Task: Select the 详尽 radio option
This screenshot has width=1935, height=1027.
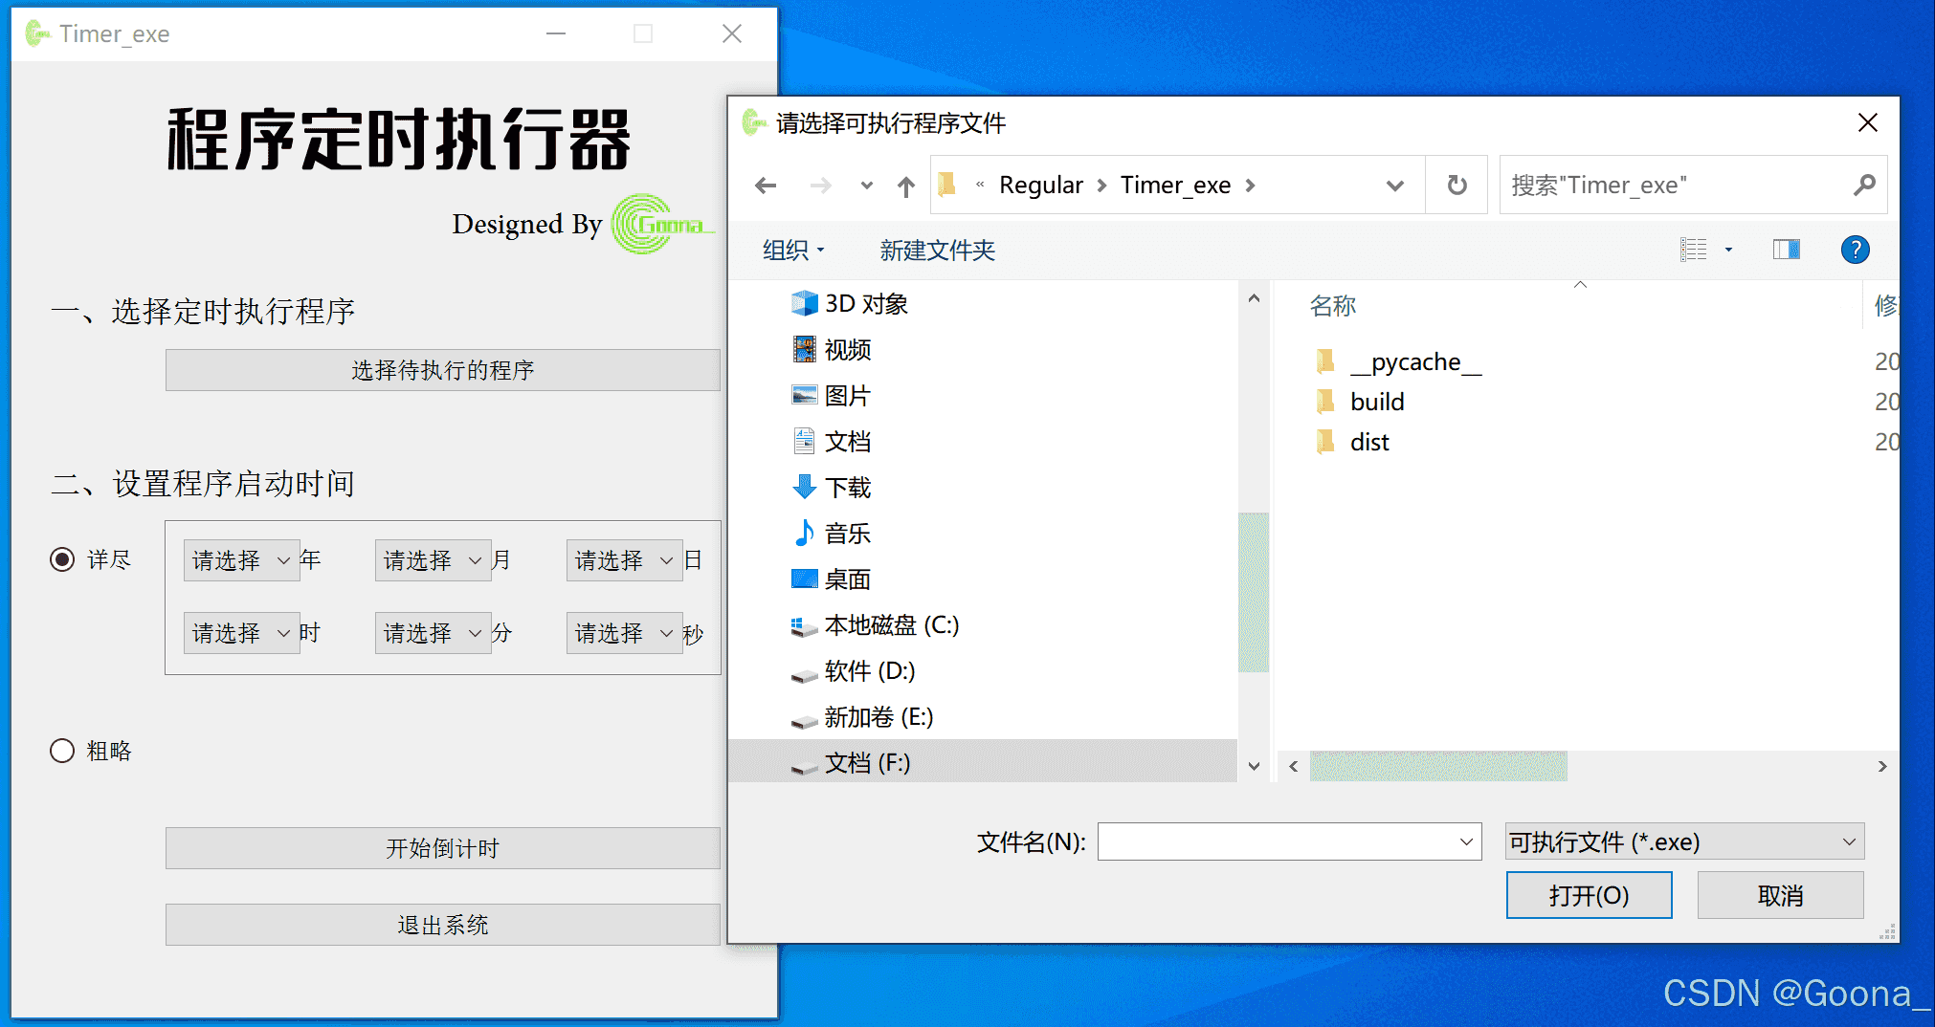Action: click(x=62, y=559)
